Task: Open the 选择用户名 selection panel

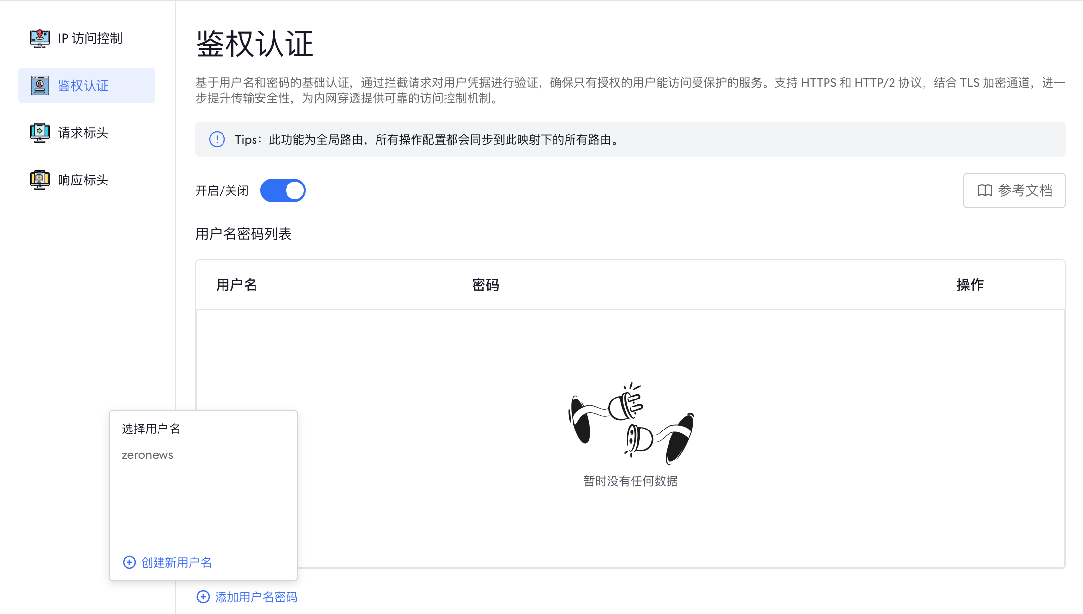Action: click(x=150, y=429)
